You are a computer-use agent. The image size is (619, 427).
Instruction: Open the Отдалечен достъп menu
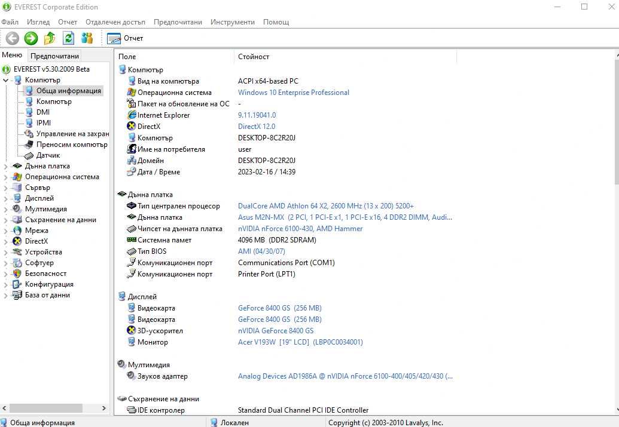(x=115, y=22)
